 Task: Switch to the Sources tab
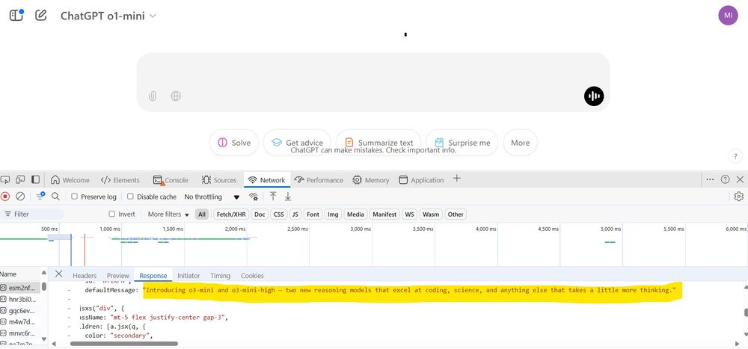(x=219, y=180)
